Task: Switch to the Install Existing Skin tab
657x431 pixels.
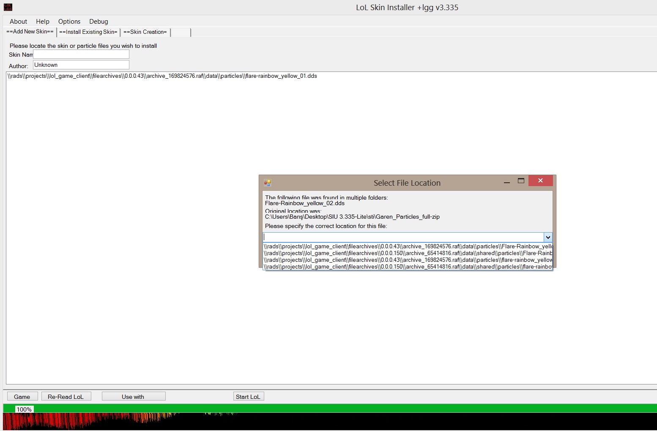Action: 88,32
